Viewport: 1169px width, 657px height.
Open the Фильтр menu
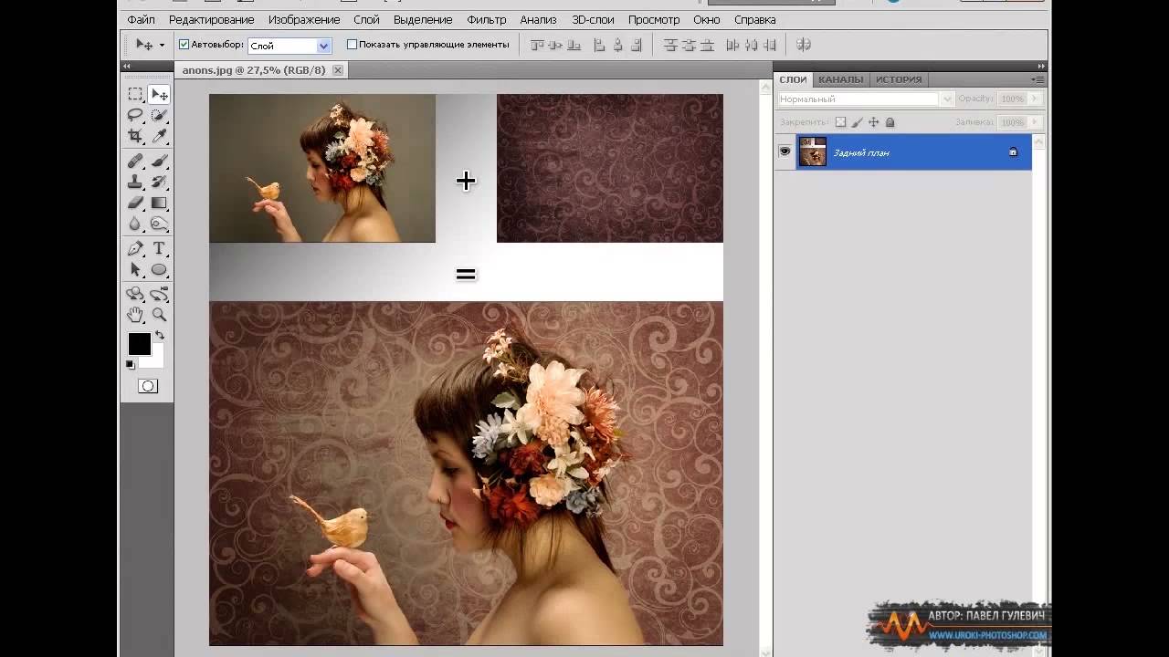coord(486,19)
